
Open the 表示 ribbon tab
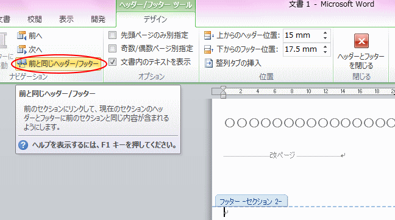coord(66,19)
